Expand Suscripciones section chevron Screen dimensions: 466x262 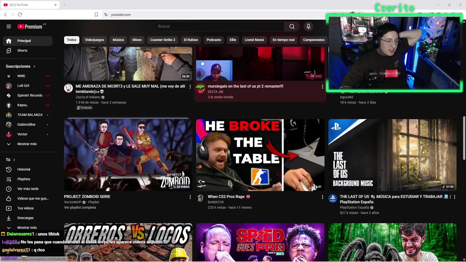pyautogui.click(x=34, y=66)
